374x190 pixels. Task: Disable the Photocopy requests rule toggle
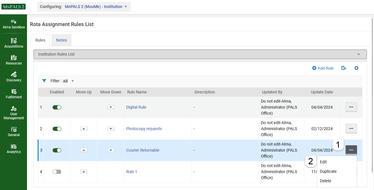57,129
